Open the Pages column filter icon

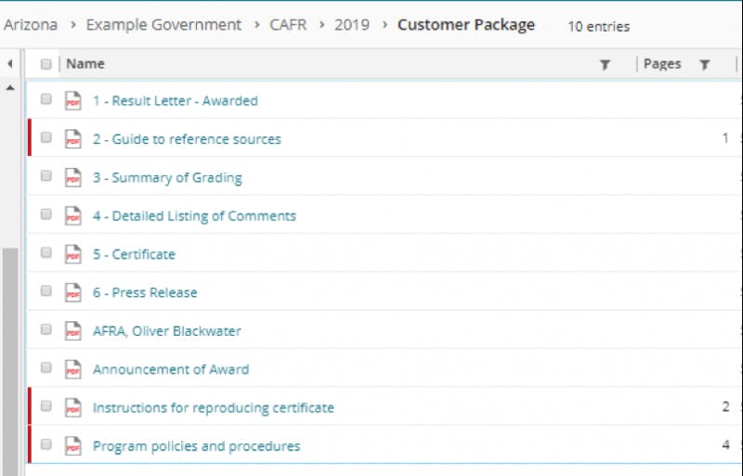[705, 64]
